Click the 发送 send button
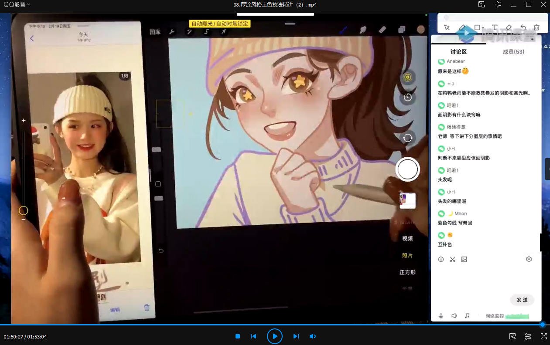Screen dimensions: 550x345 click(x=522, y=300)
